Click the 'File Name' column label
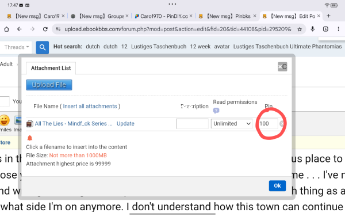Image resolution: width=345 pixels, height=216 pixels. (x=46, y=106)
